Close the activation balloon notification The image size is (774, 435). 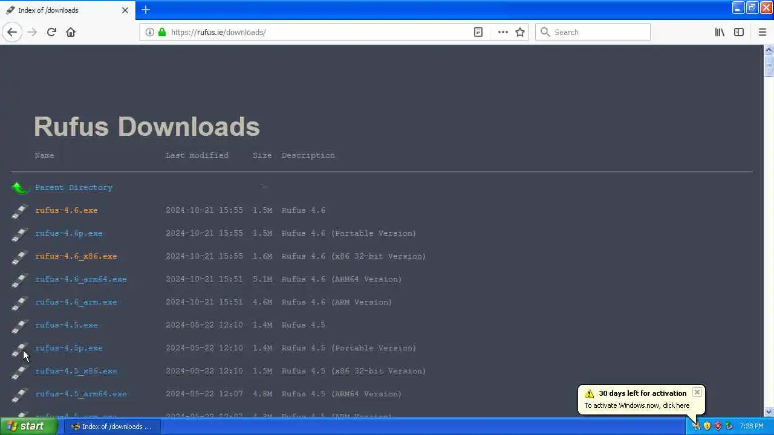[697, 392]
